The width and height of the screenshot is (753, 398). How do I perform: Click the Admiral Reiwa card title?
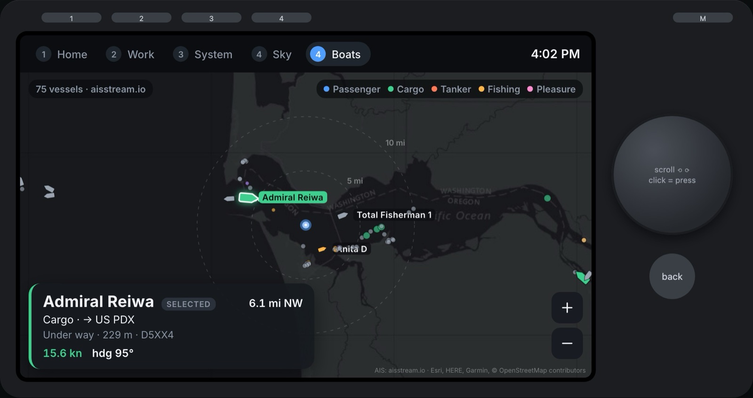(98, 301)
